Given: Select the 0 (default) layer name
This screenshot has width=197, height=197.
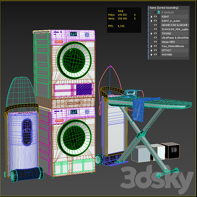Looking at the screenshot, I should (167, 12).
